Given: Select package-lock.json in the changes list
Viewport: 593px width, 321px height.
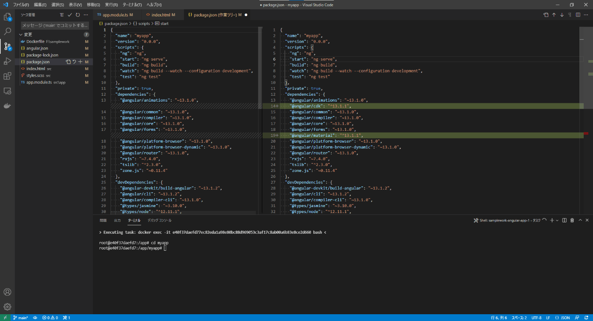Looking at the screenshot, I should 54,55.
